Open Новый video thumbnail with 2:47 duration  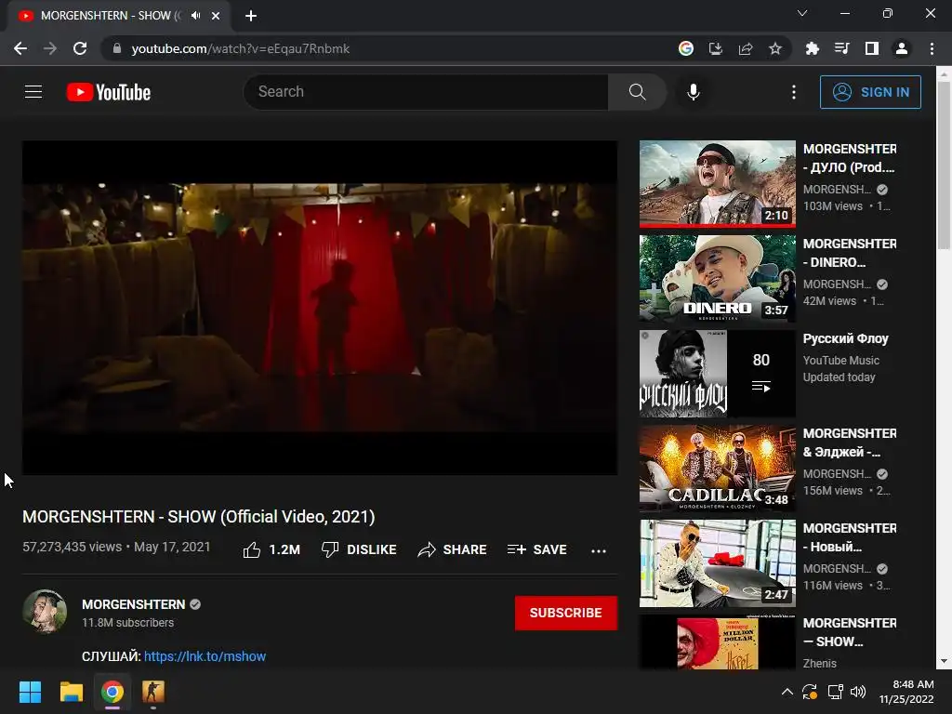717,562
